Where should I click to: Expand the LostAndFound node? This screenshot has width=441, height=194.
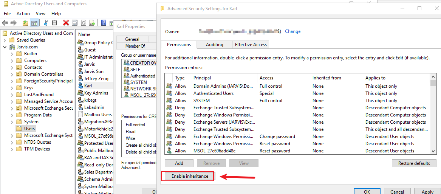tap(12, 94)
